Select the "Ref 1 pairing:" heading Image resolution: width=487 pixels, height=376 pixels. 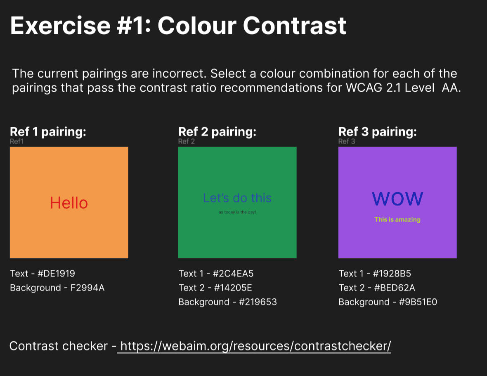click(x=48, y=132)
